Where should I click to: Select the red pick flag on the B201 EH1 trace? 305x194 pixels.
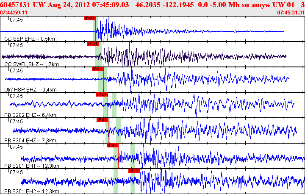[x=112, y=145]
